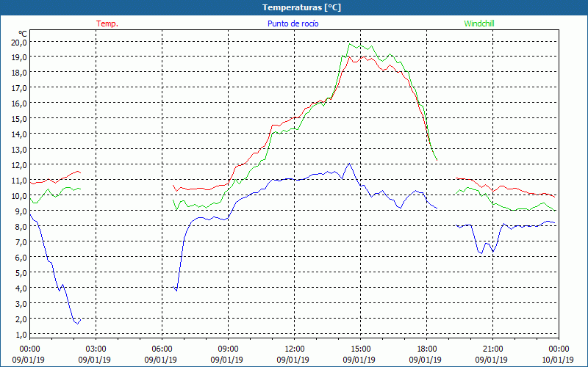
Task: Click the y-axis value '7,0'
Action: 21,242
